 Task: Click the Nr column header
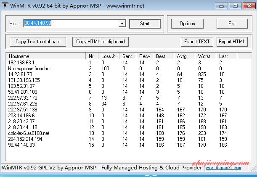coord(92,56)
